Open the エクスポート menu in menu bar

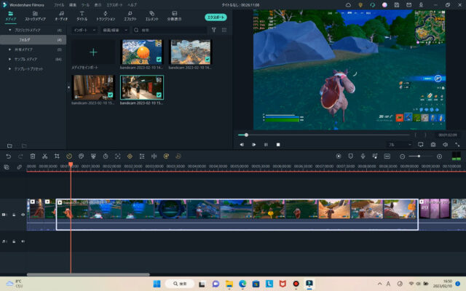tap(114, 5)
